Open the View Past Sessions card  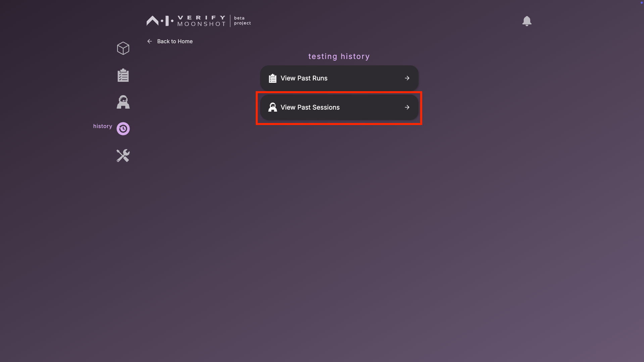(x=339, y=107)
